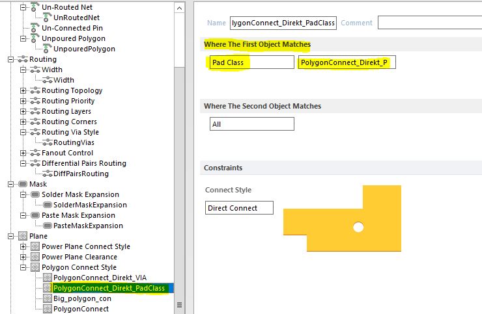Select the PolygonConnect_Direkt_VIA rule
Screen dimensions: 482x314
(100, 278)
